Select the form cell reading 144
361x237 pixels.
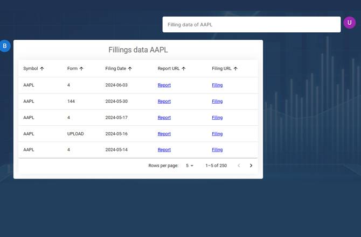pyautogui.click(x=71, y=101)
